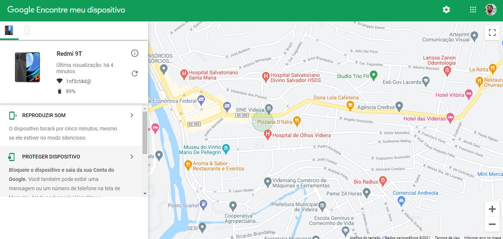This screenshot has width=503, height=239.
Task: Click Eeb Gov Lacerda school marker
Action: 426,81
